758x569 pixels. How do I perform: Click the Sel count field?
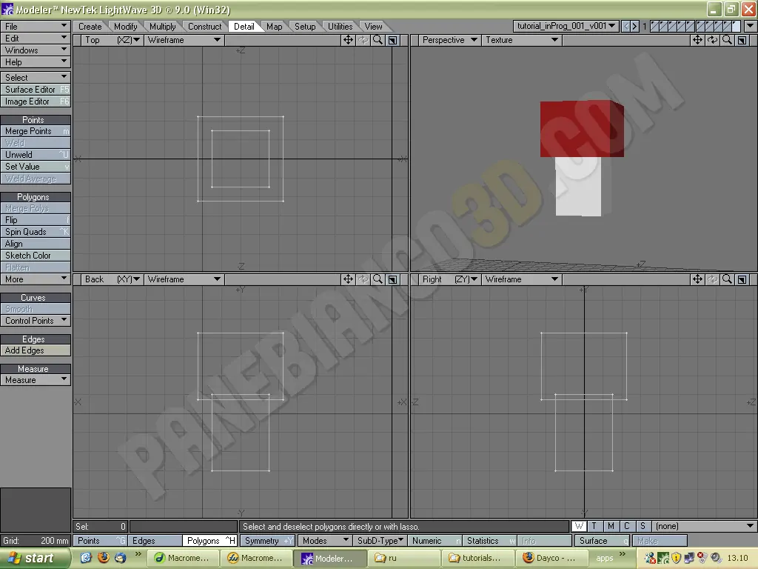(x=100, y=527)
